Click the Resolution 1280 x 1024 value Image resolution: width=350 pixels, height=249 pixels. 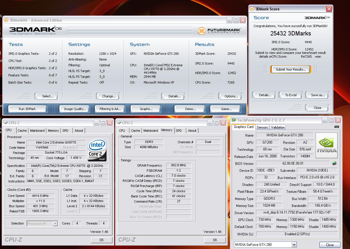point(108,54)
